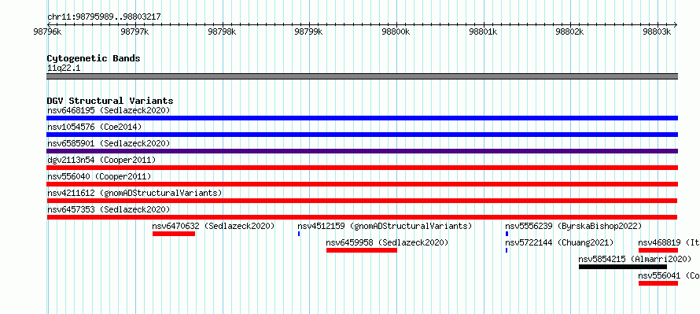The width and height of the screenshot is (700, 314).
Task: Click the nsv5854215 (Almarri2020) label
Action: [635, 259]
